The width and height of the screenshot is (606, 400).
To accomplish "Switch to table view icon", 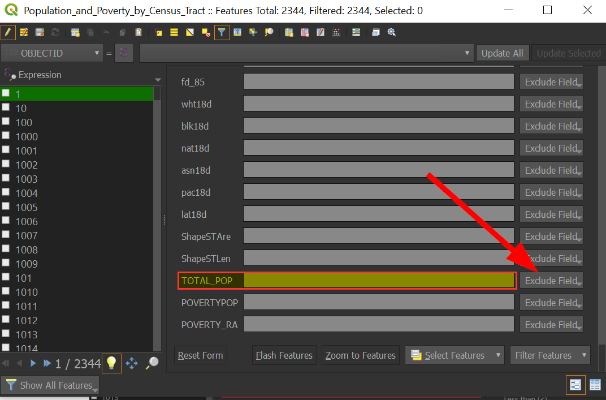I will [x=596, y=385].
